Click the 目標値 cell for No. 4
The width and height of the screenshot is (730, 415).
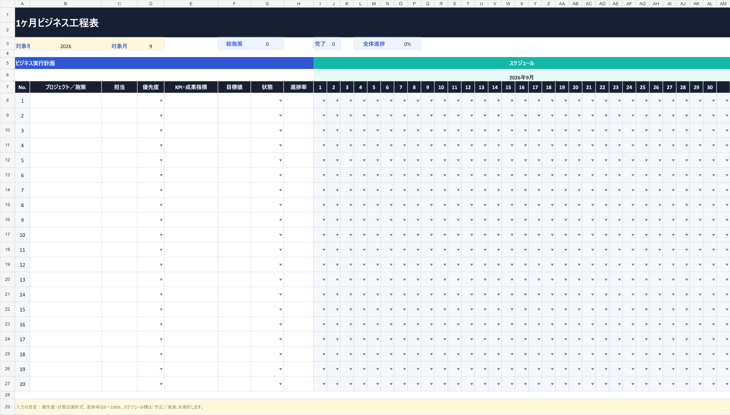tap(234, 145)
